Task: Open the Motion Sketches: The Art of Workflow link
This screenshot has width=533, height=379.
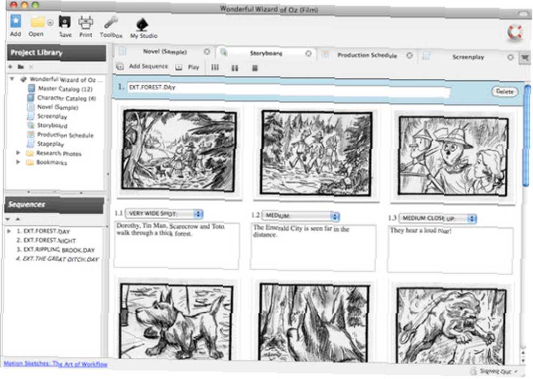Action: pos(56,364)
